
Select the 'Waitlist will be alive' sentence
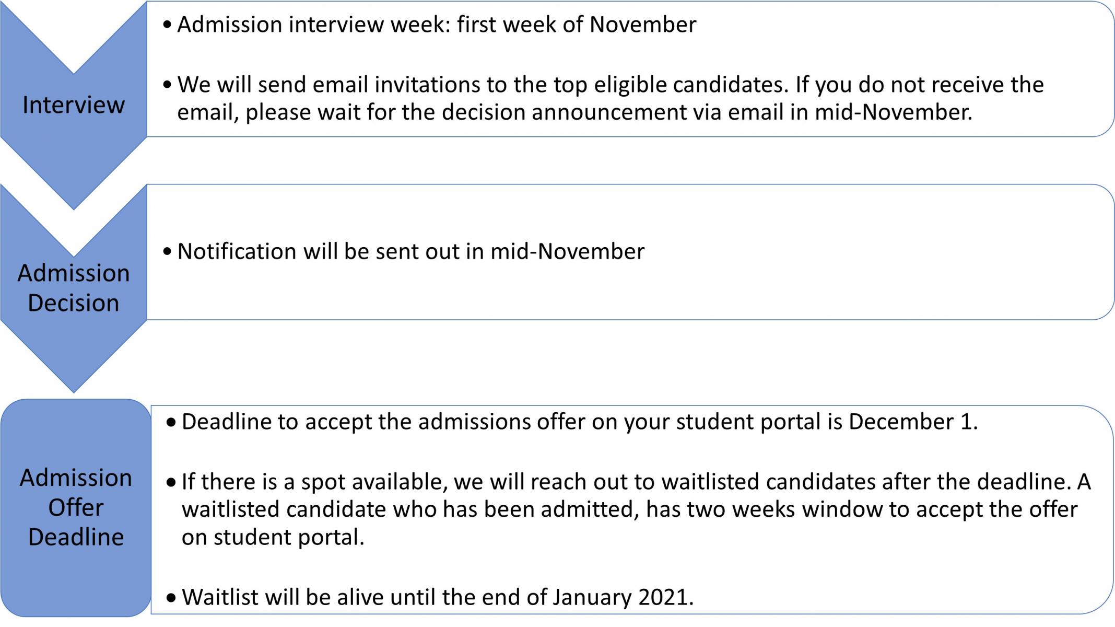pos(438,597)
